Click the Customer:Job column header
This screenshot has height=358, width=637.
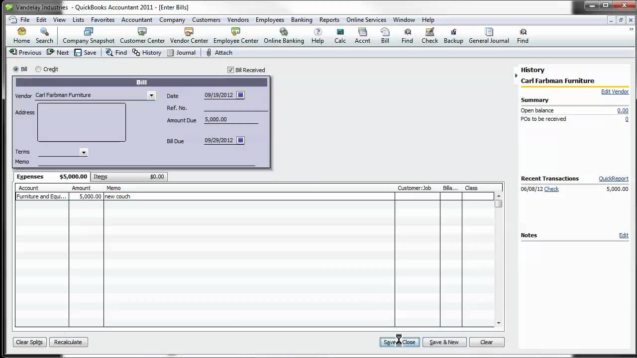click(417, 188)
